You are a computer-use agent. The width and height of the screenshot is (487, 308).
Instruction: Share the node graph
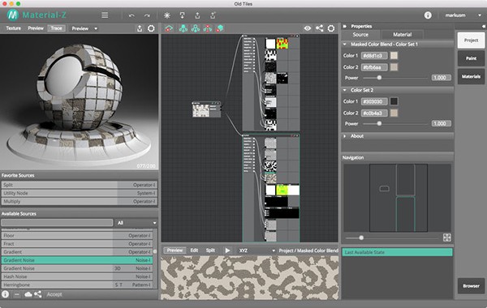tap(319, 28)
